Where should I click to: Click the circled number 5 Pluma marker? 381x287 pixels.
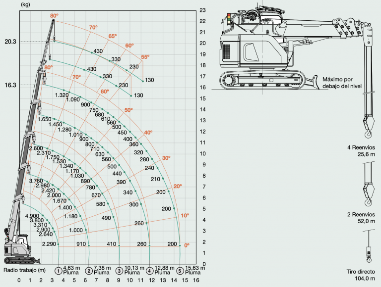tap(180, 271)
